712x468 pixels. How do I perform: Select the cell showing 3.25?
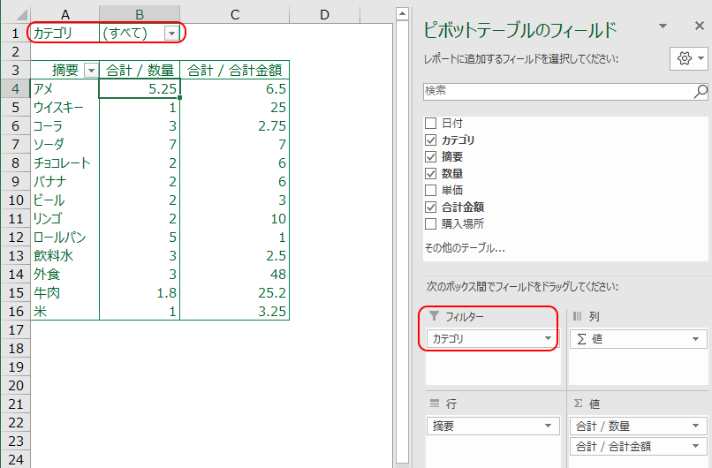tap(234, 312)
